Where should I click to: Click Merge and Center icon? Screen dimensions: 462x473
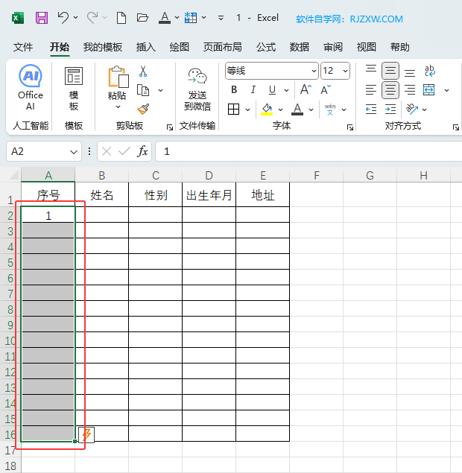coord(428,90)
